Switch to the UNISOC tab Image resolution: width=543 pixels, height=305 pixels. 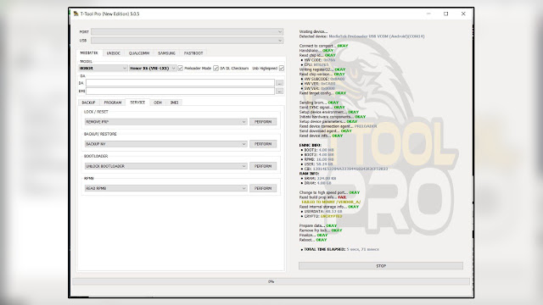[113, 53]
